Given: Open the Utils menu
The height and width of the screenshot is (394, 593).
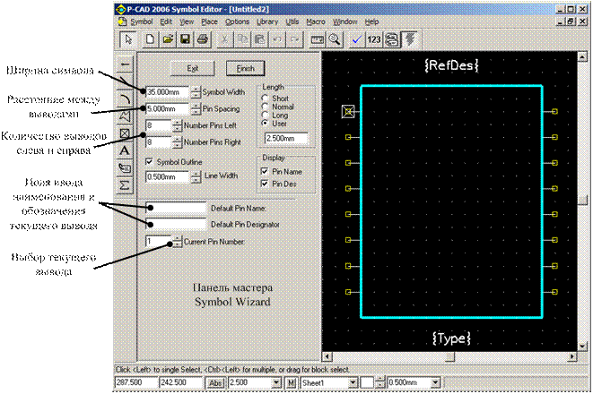Looking at the screenshot, I should (x=292, y=21).
